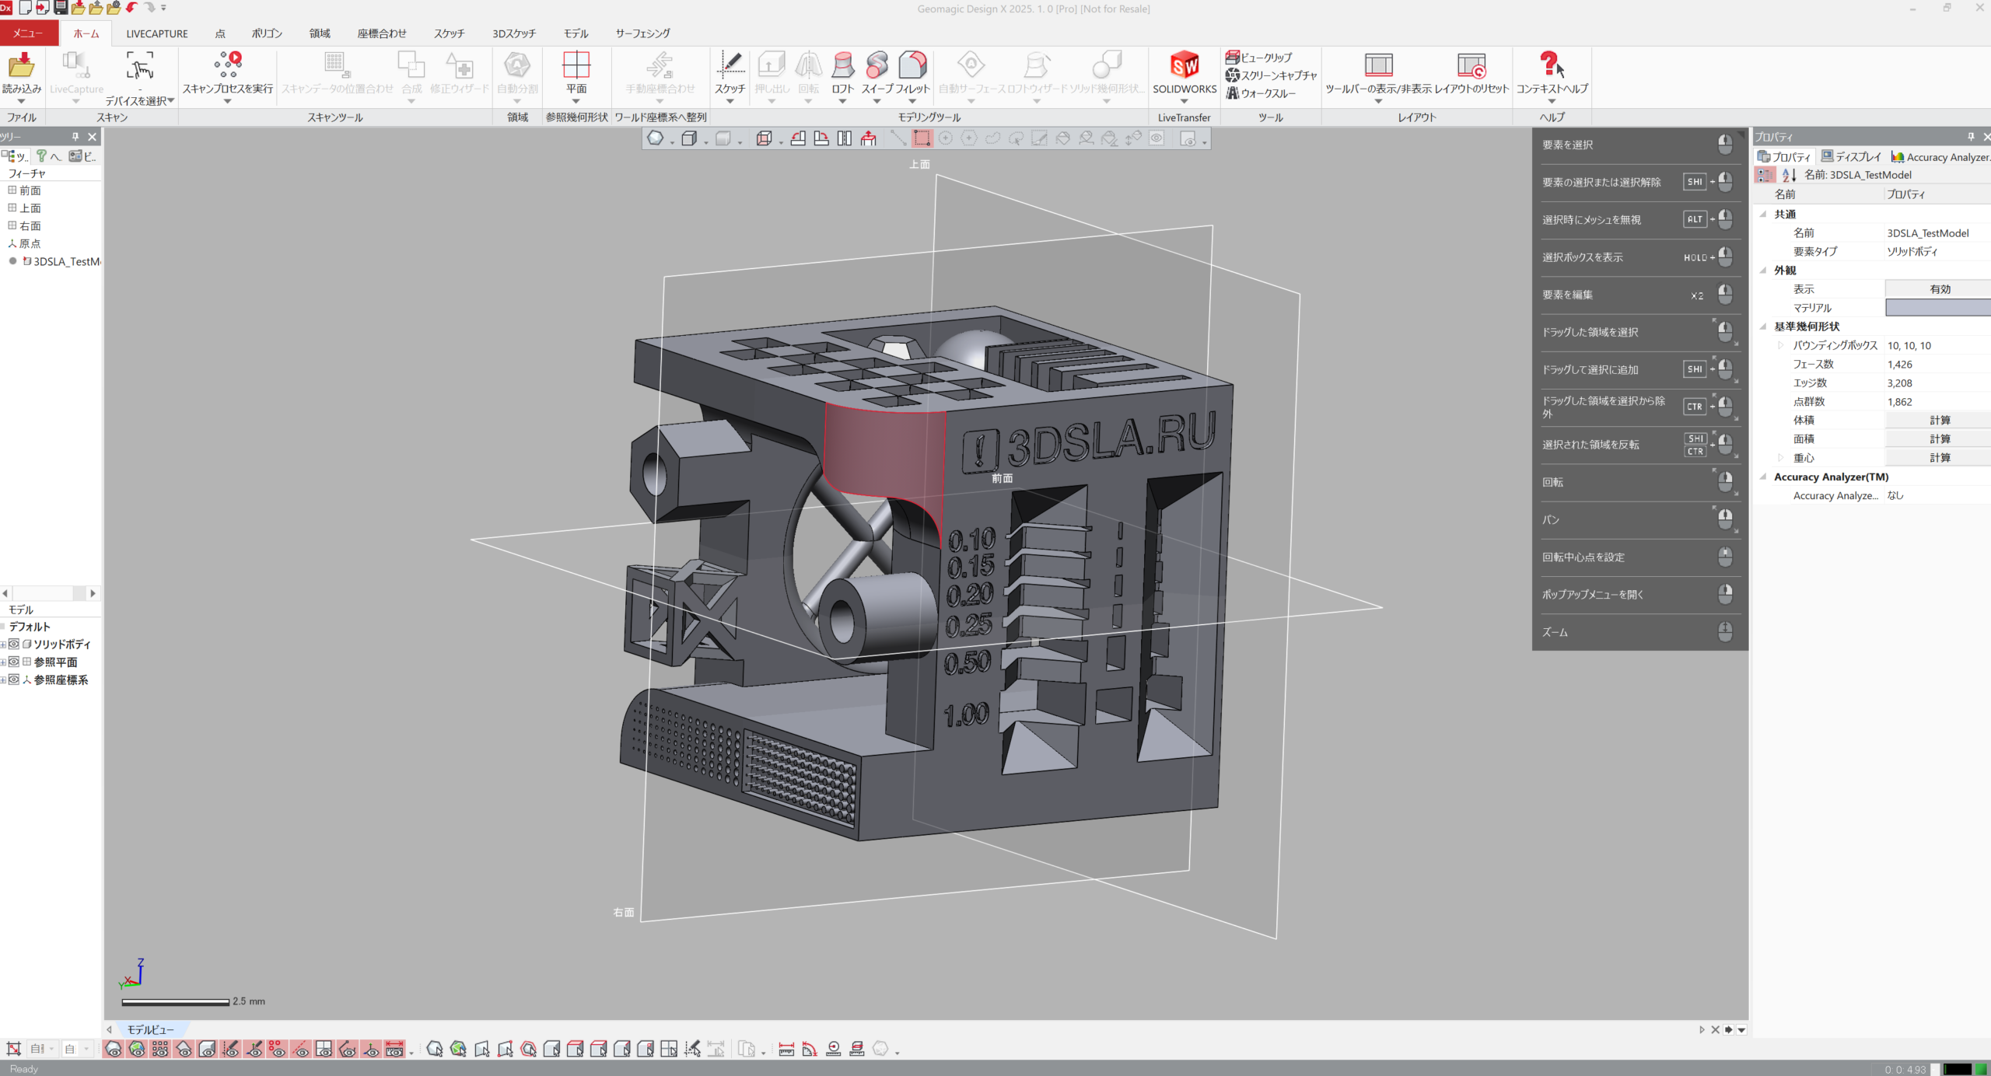This screenshot has height=1076, width=1991.
Task: Toggle visibility of 参照座標系 group
Action: (14, 679)
